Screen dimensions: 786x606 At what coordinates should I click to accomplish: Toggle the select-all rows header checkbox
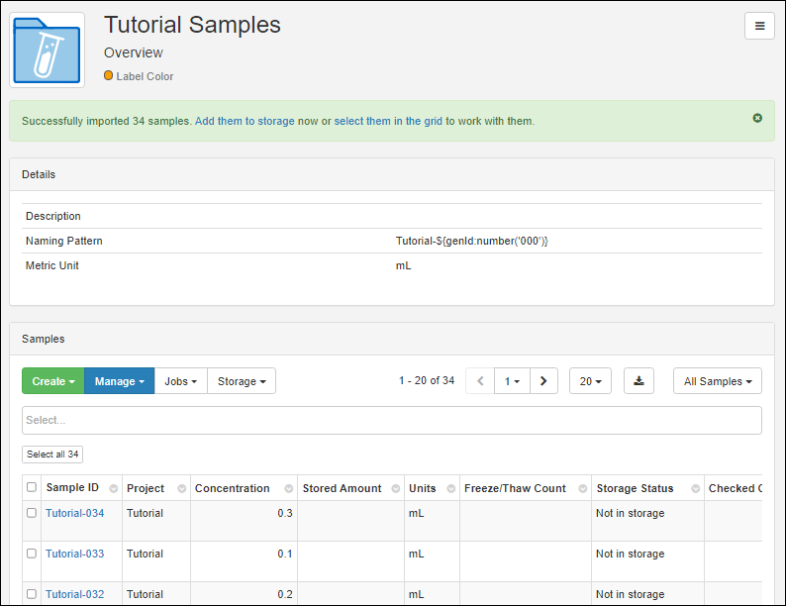tap(32, 487)
